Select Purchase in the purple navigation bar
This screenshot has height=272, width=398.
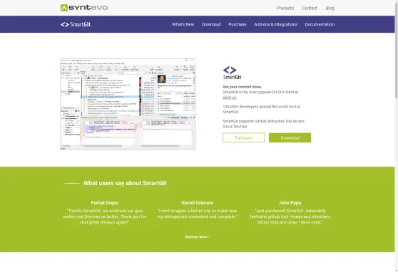238,24
